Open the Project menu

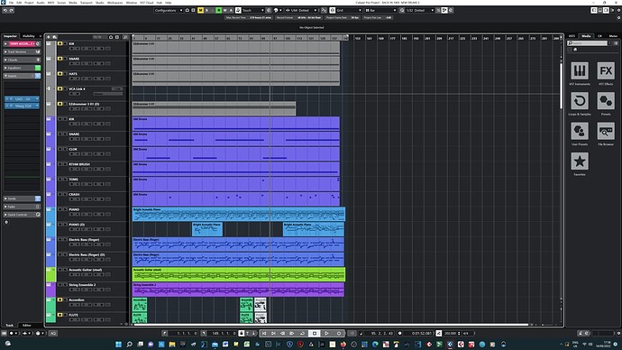click(29, 3)
